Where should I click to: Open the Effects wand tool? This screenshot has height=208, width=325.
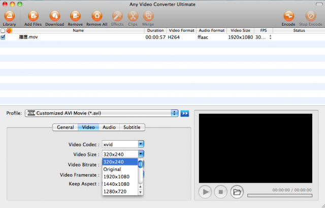point(117,16)
